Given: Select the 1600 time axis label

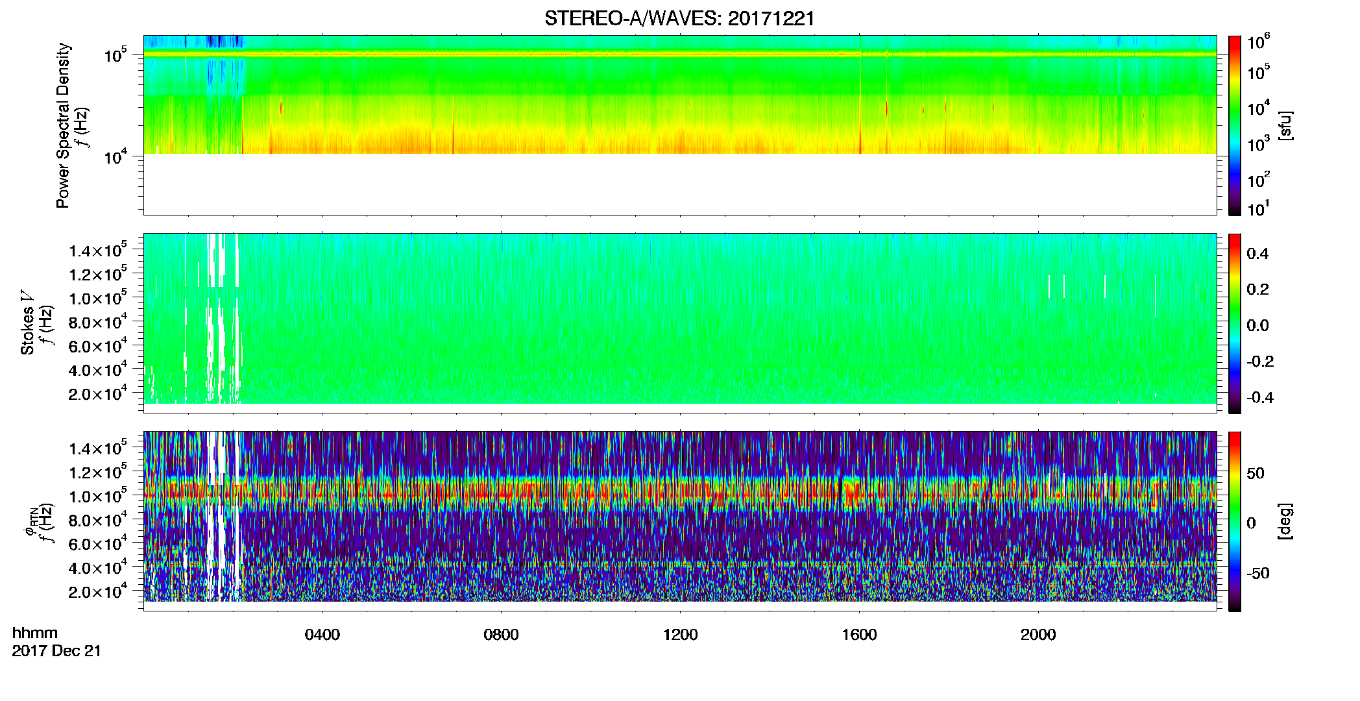Looking at the screenshot, I should point(859,635).
